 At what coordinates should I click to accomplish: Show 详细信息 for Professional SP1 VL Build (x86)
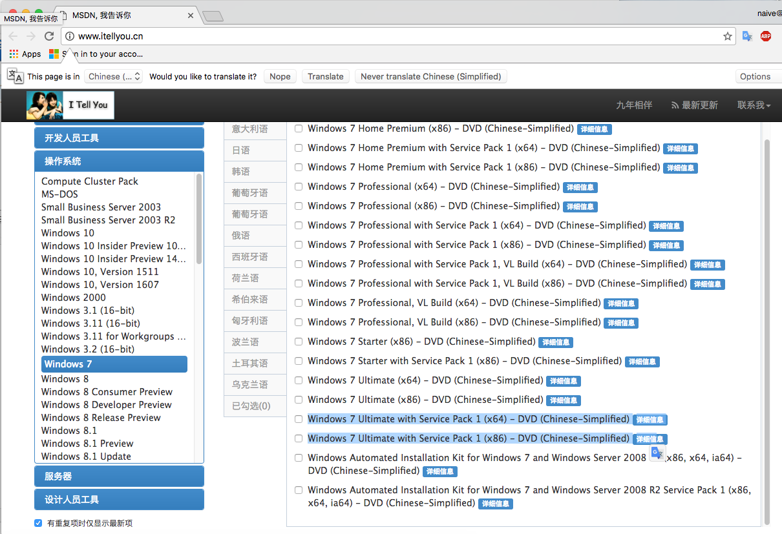[x=708, y=284]
